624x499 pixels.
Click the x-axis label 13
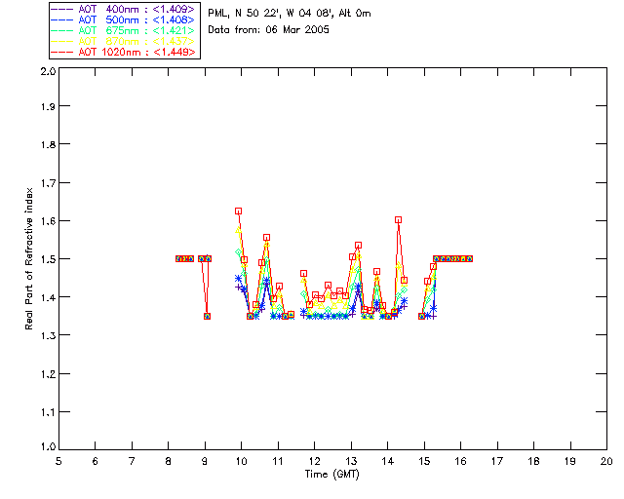pos(351,461)
